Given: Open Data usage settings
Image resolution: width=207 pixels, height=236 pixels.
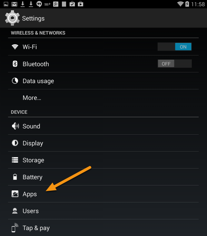Looking at the screenshot, I should tap(103, 81).
